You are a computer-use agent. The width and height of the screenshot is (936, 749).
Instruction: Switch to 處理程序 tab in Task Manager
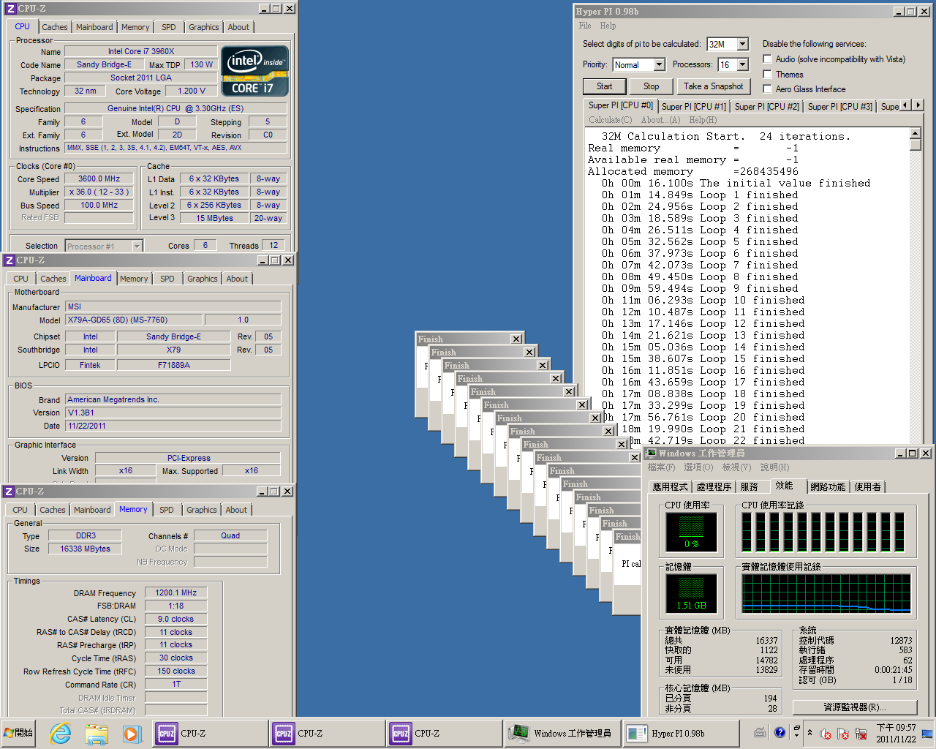[714, 487]
